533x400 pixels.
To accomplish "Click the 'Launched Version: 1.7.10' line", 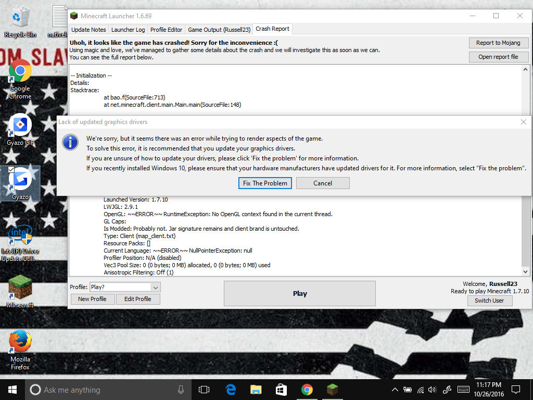I will [x=136, y=199].
